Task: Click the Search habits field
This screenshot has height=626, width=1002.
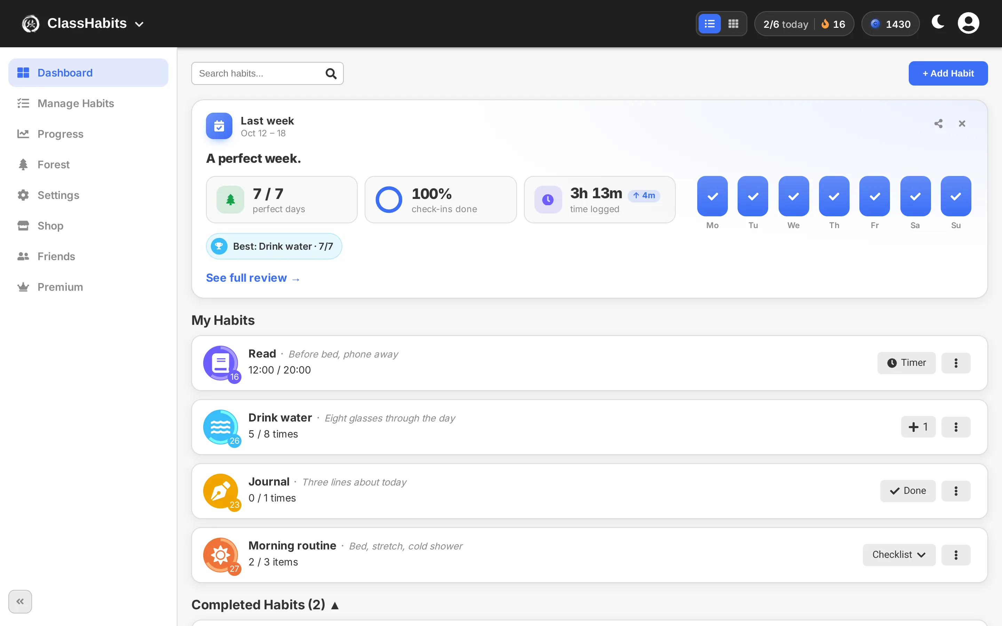Action: [x=267, y=73]
